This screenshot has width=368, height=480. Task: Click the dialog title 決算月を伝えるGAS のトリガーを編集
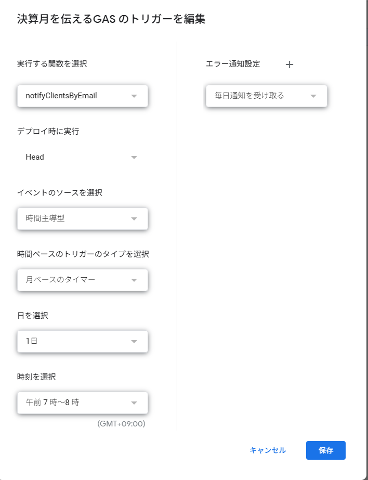coord(111,20)
